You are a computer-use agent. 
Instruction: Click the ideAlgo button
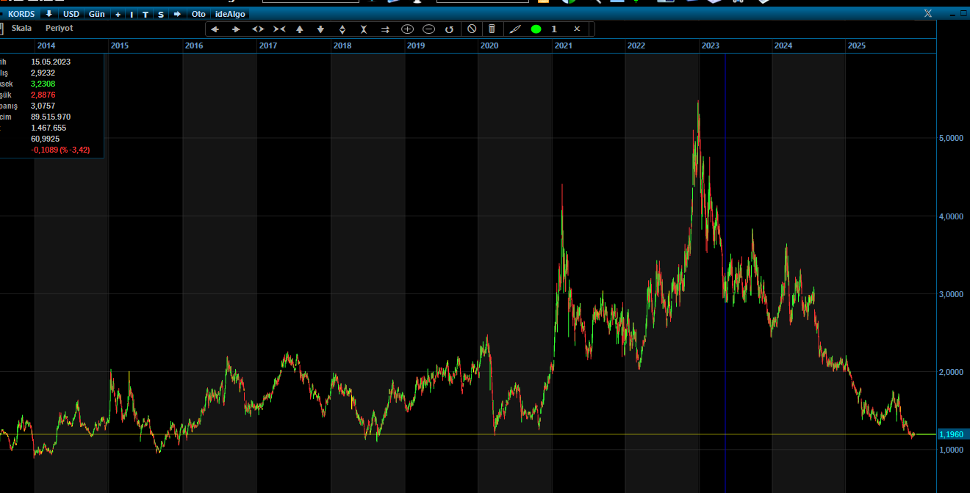(x=230, y=14)
